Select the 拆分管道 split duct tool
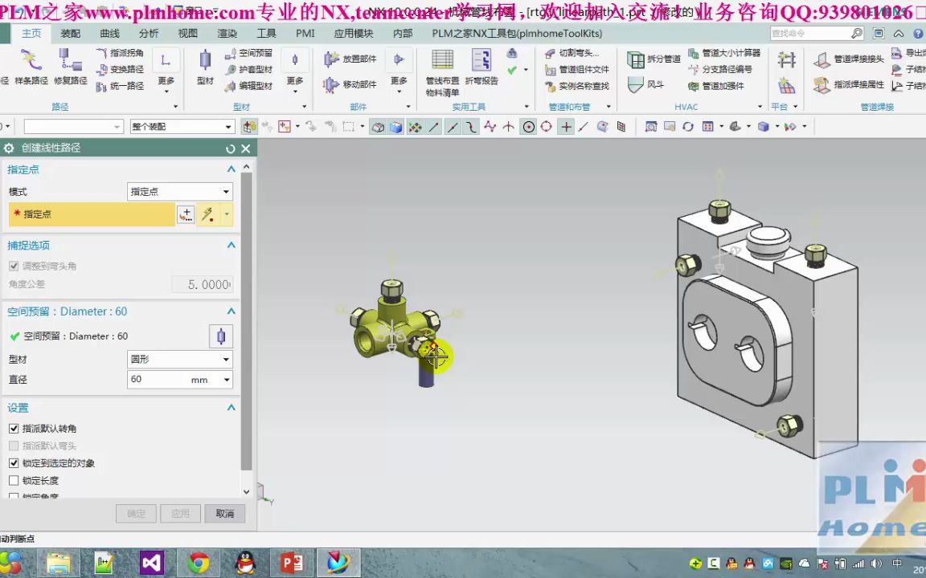 pos(654,59)
